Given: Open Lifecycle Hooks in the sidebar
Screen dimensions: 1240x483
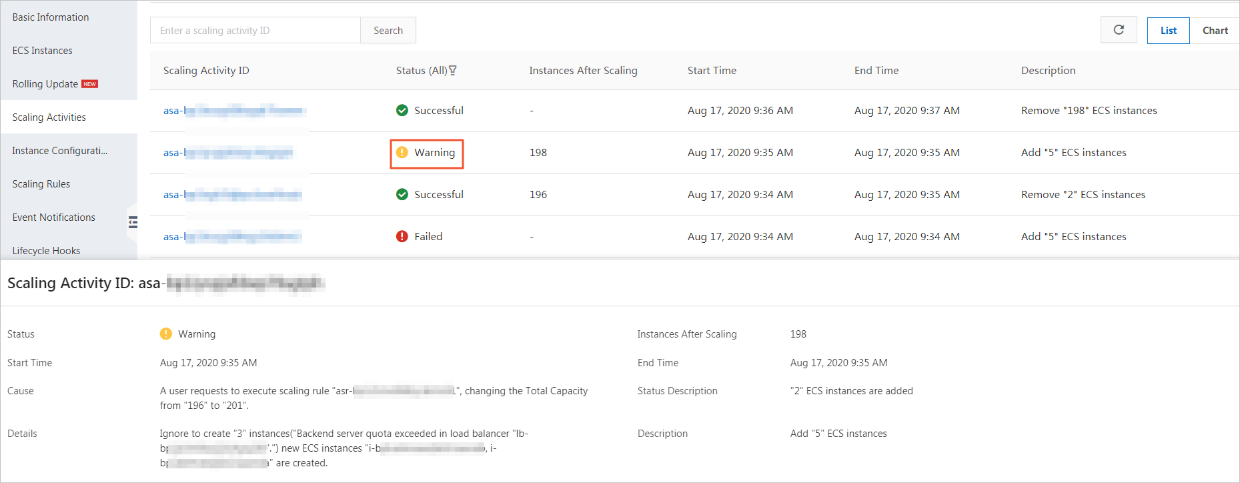Looking at the screenshot, I should point(47,251).
